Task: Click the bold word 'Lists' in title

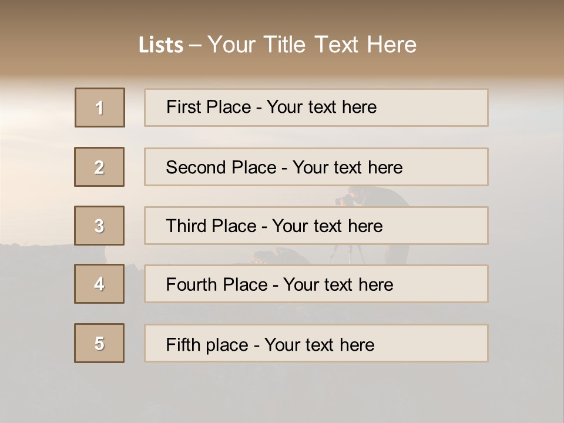Action: click(x=161, y=45)
